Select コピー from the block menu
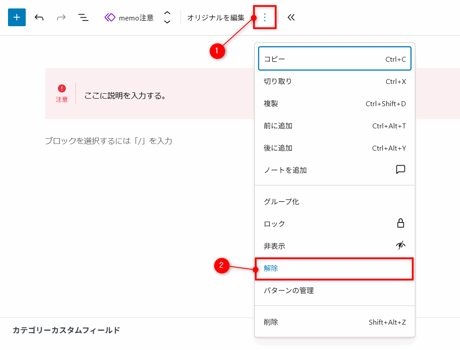 [334, 59]
